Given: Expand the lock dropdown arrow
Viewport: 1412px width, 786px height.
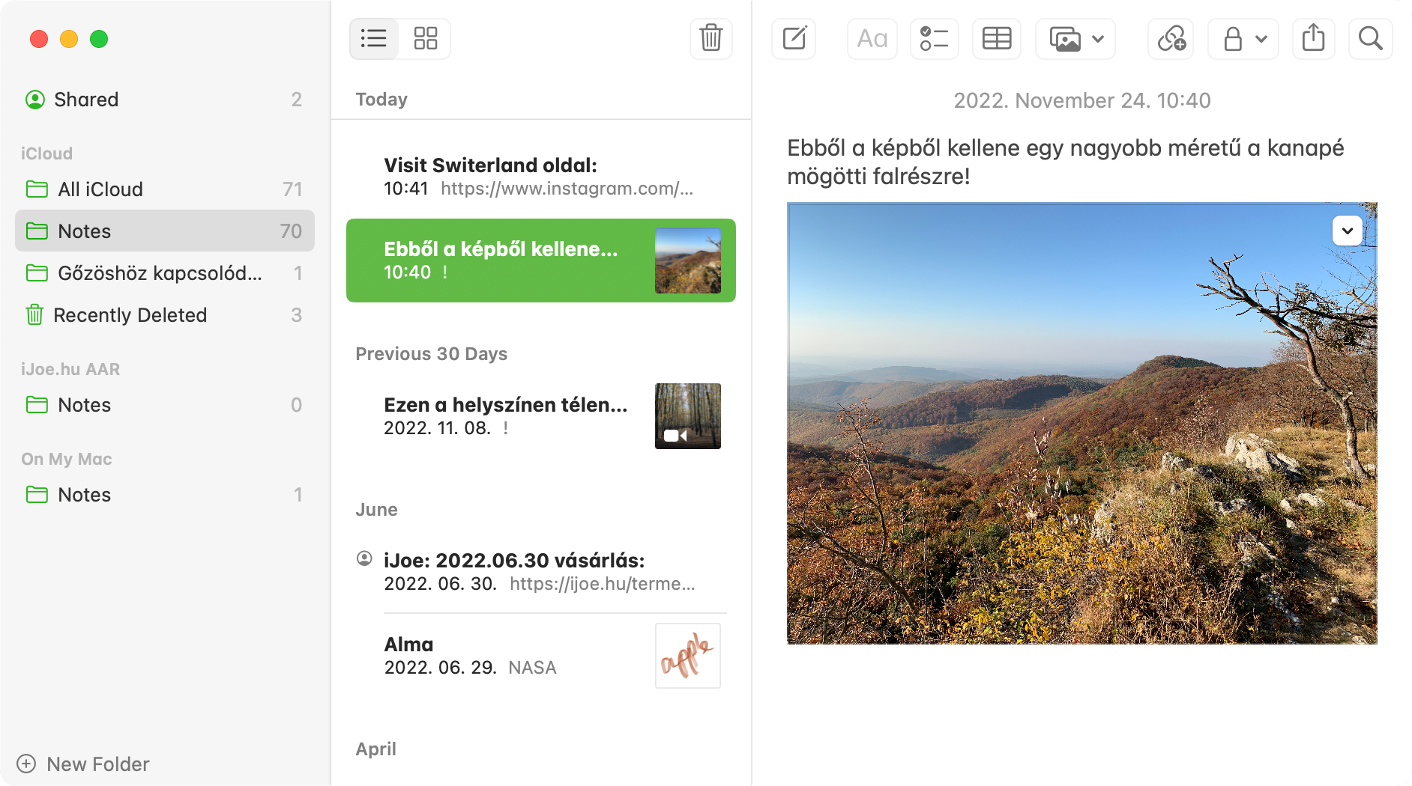Looking at the screenshot, I should 1261,39.
